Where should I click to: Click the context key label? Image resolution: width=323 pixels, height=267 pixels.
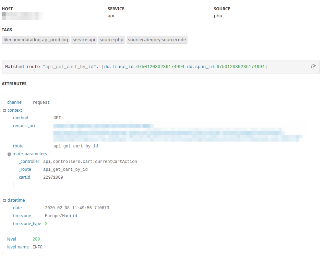[x=15, y=110]
